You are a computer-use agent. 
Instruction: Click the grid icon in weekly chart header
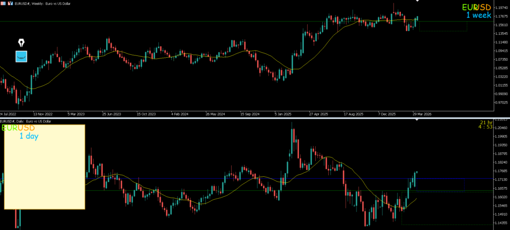coord(3,3)
